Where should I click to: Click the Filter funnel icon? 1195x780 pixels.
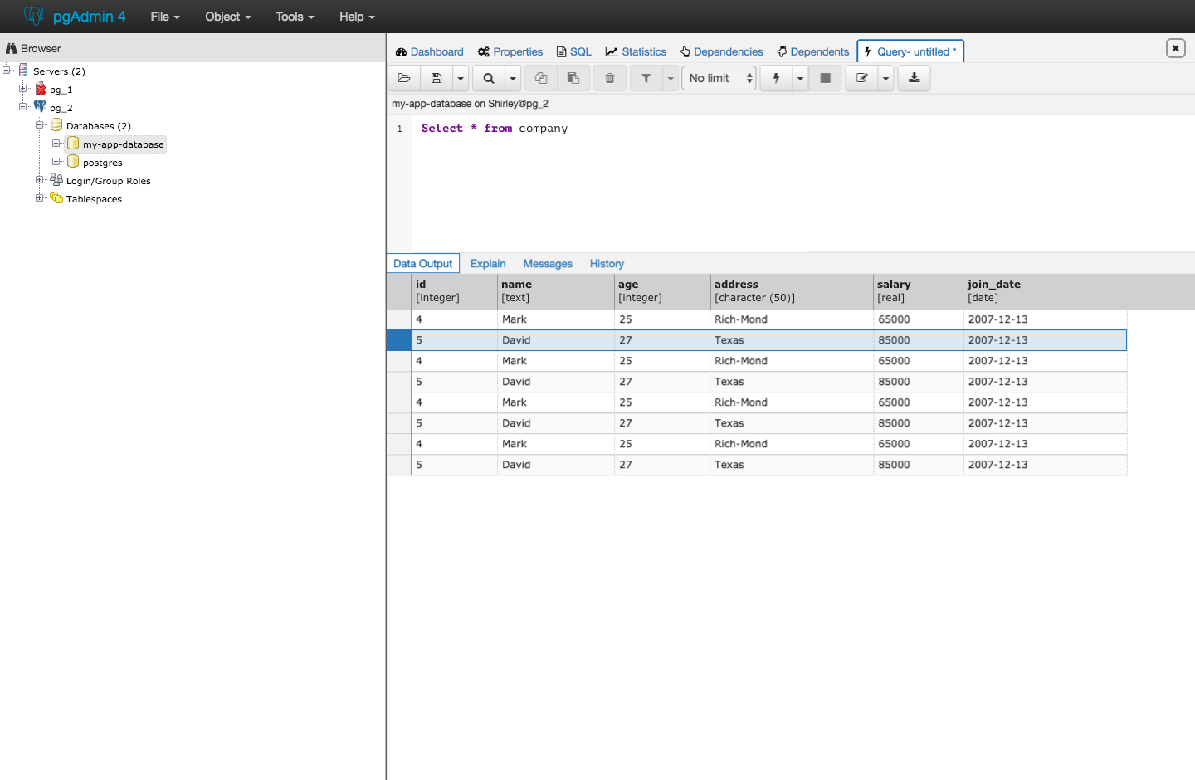646,78
